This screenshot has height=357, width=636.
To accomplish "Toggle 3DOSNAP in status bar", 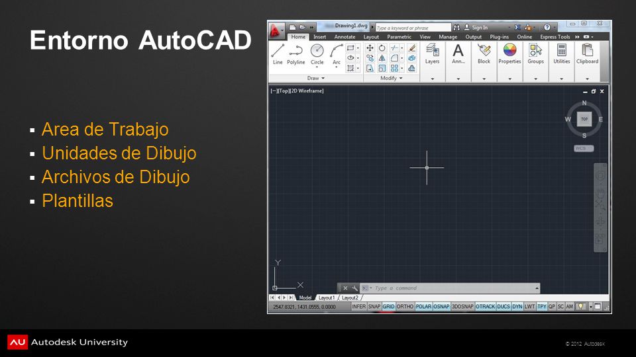I will pyautogui.click(x=462, y=307).
